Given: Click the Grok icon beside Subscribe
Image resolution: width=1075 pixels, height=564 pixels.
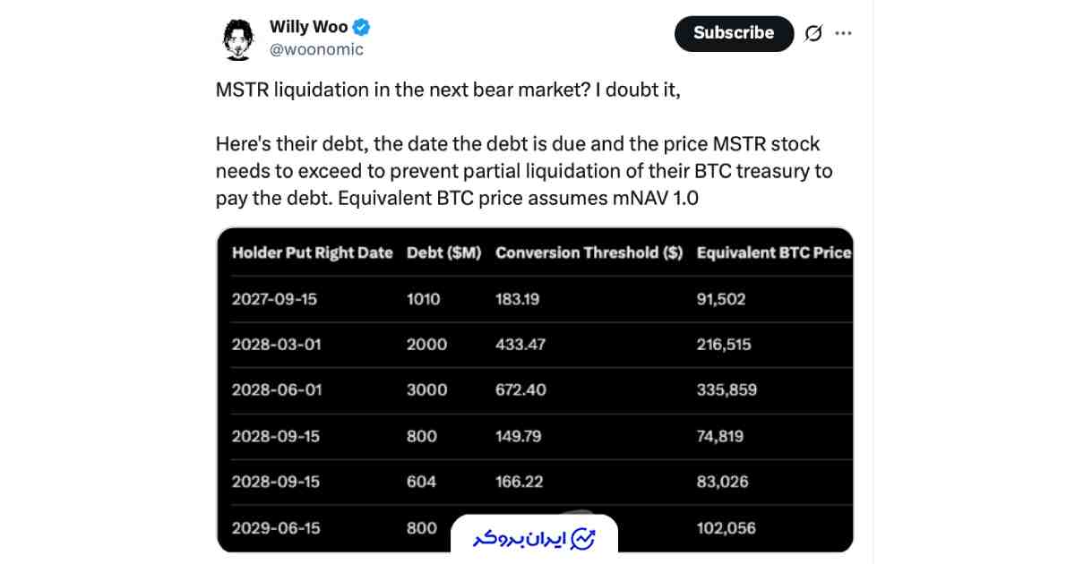Looking at the screenshot, I should tap(813, 34).
